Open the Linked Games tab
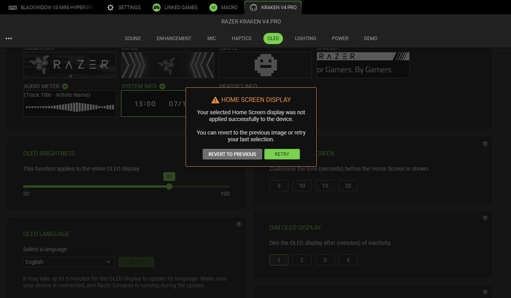Screen dimensions: 511x298 [x=175, y=8]
